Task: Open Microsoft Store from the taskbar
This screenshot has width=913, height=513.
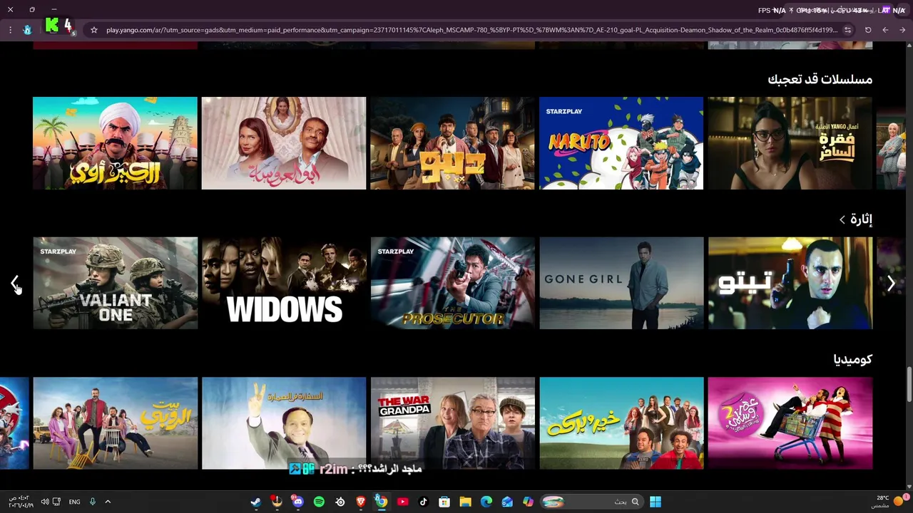Action: click(x=444, y=502)
